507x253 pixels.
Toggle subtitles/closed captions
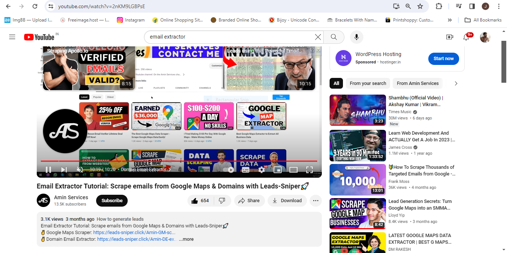coord(246,170)
